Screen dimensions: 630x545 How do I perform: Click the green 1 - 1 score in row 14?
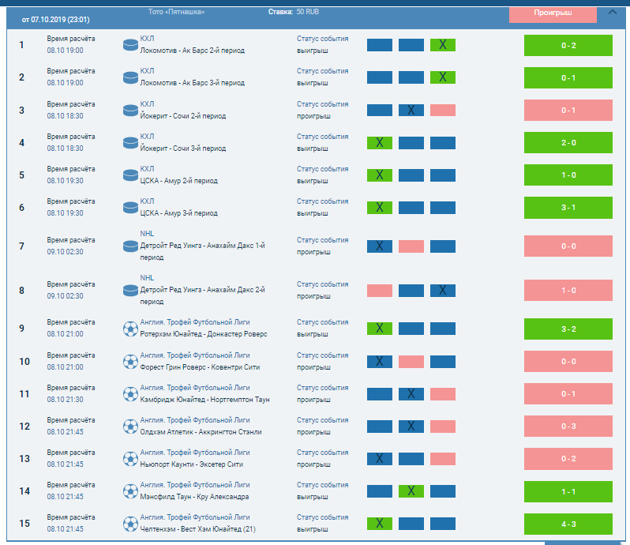pos(568,491)
